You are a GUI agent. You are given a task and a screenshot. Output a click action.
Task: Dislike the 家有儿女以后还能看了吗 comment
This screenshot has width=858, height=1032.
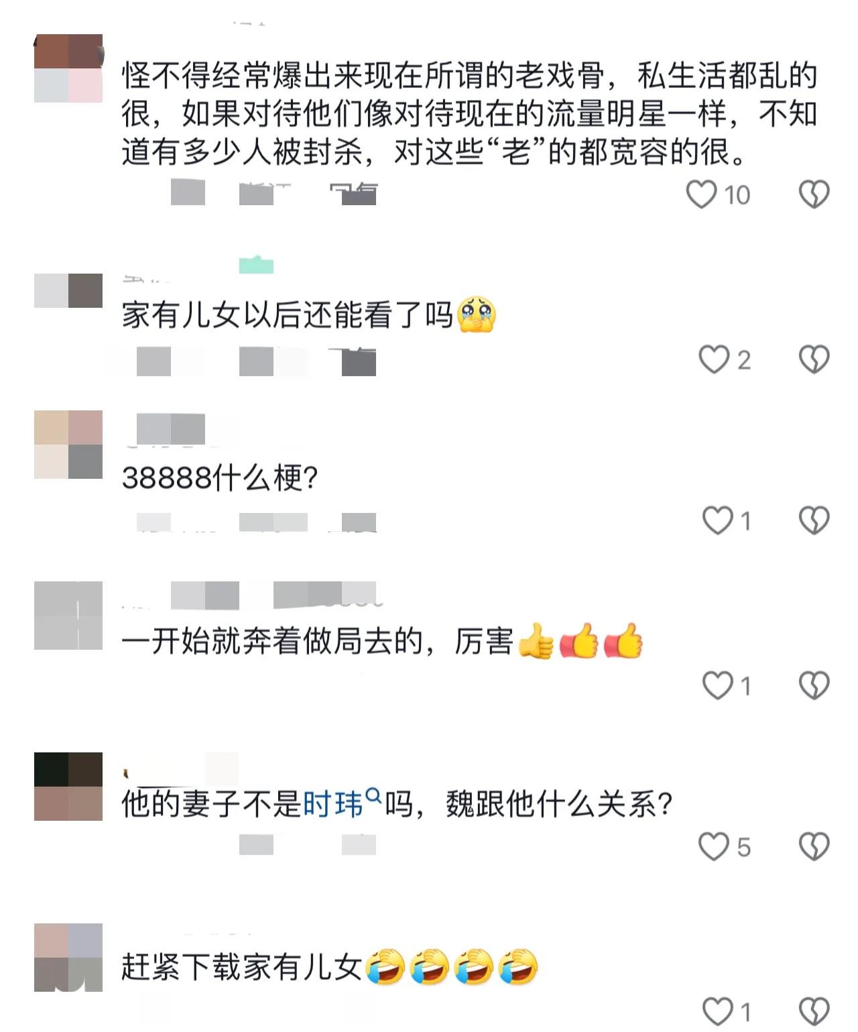click(x=814, y=359)
